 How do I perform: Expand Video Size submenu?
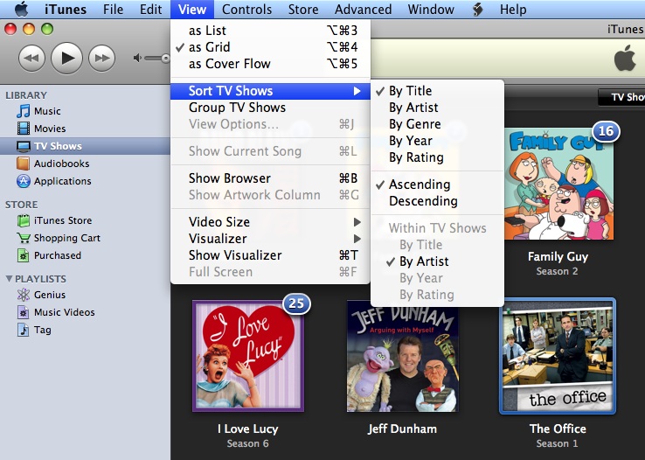tap(270, 222)
